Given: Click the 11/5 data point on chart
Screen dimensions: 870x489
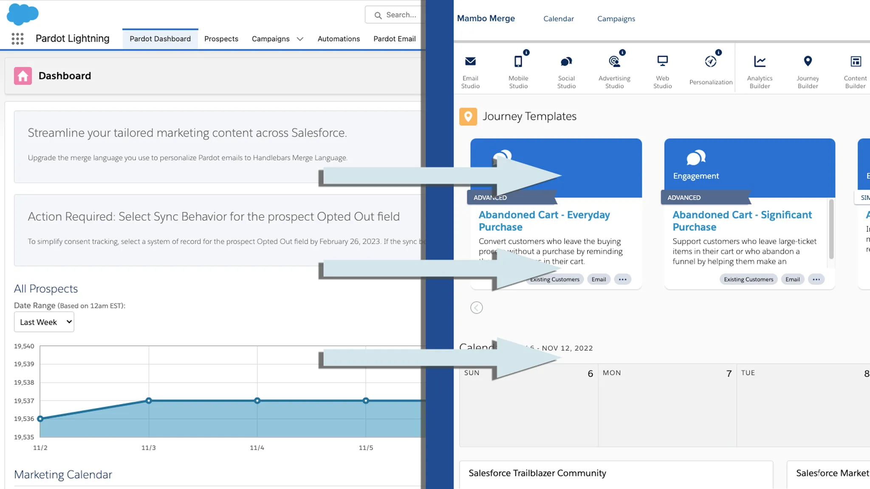Looking at the screenshot, I should 366,401.
